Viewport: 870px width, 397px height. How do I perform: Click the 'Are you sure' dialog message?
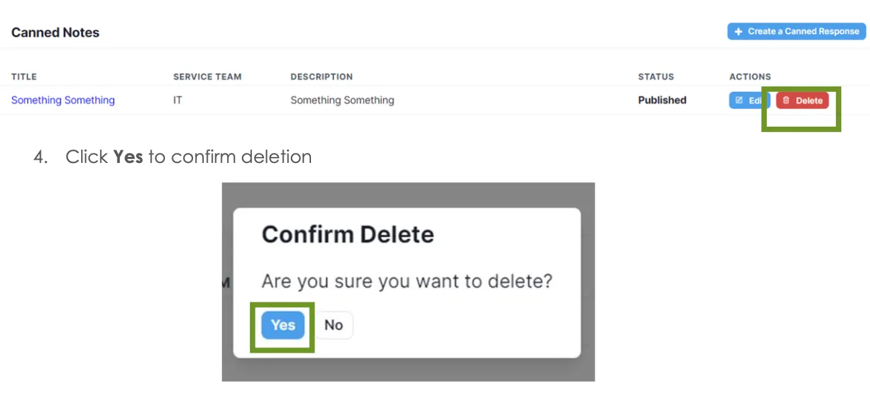(x=407, y=281)
